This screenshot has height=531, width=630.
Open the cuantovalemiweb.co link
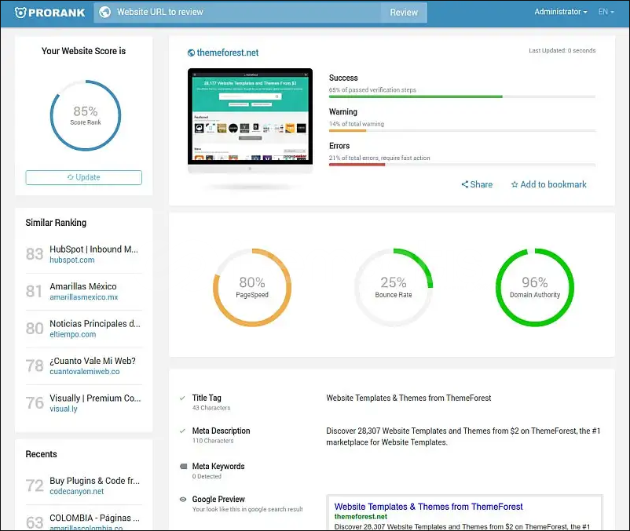(84, 372)
